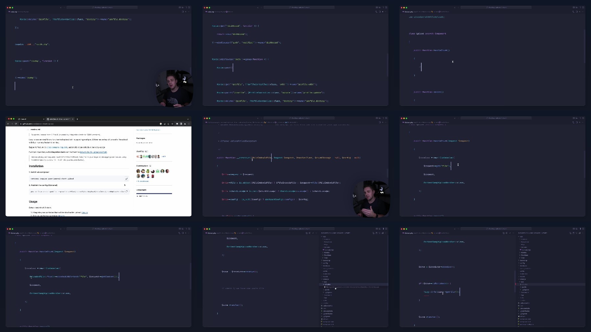Reload the GitHub page in the browser
Viewport: 591px width, 332px height.
coord(16,124)
